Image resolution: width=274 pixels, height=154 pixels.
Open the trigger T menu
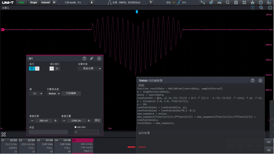pos(151,3)
